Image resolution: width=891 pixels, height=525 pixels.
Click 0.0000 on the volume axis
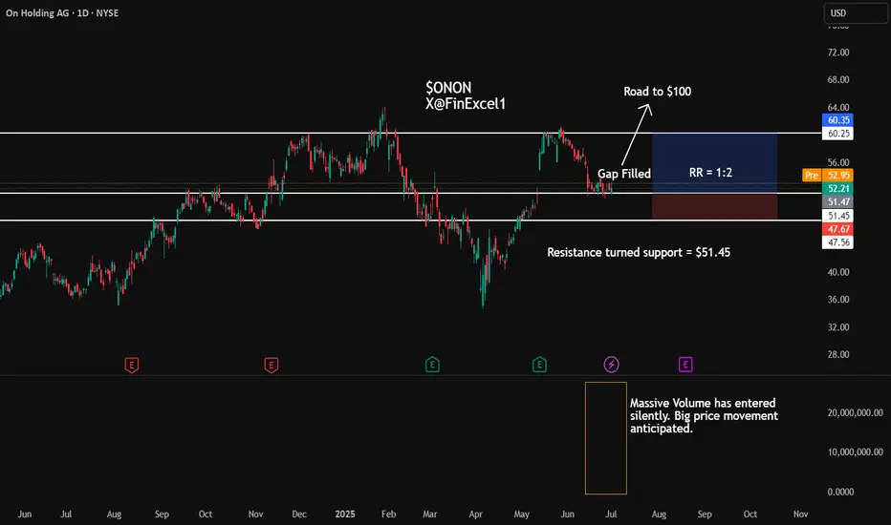[840, 492]
